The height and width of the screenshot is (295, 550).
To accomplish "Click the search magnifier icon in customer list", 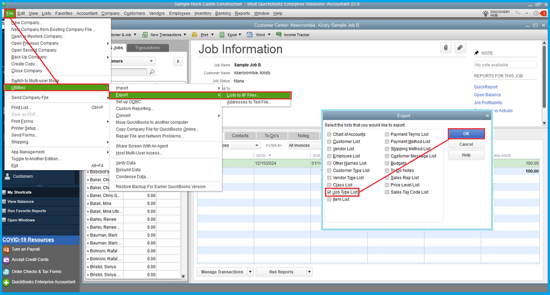I will click(x=151, y=72).
